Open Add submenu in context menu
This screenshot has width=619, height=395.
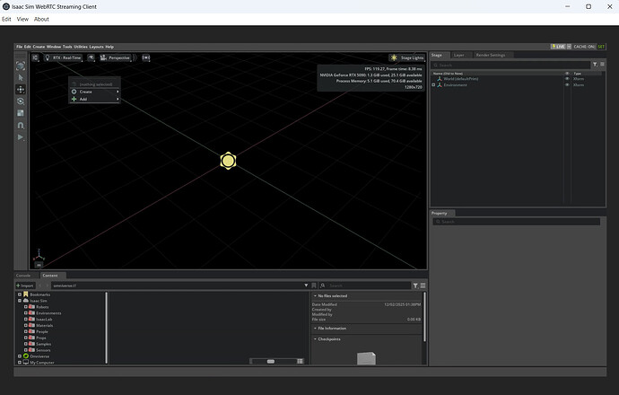click(95, 99)
